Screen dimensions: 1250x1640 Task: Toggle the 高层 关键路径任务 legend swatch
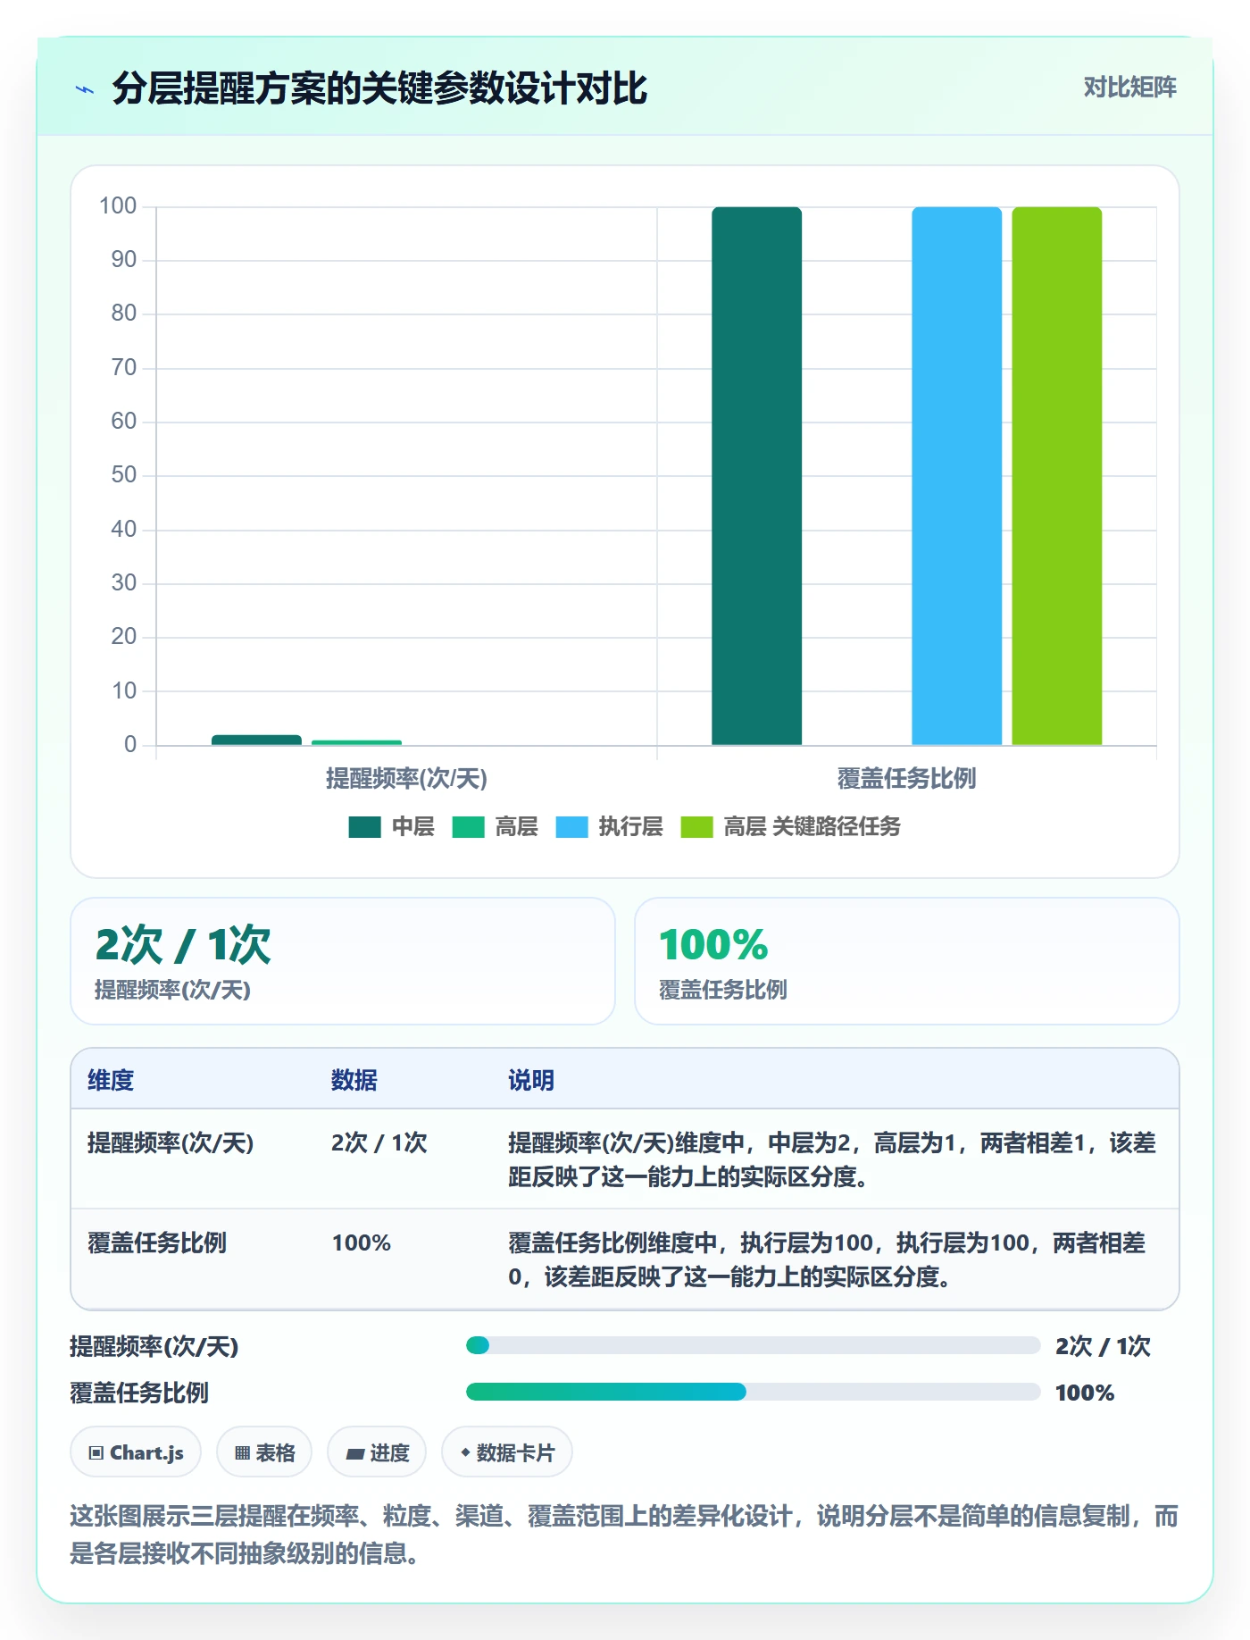click(696, 827)
